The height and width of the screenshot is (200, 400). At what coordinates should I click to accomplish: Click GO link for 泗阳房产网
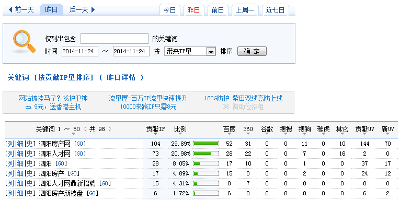point(79,144)
